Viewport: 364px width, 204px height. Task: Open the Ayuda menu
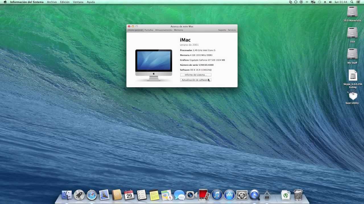tap(91, 2)
